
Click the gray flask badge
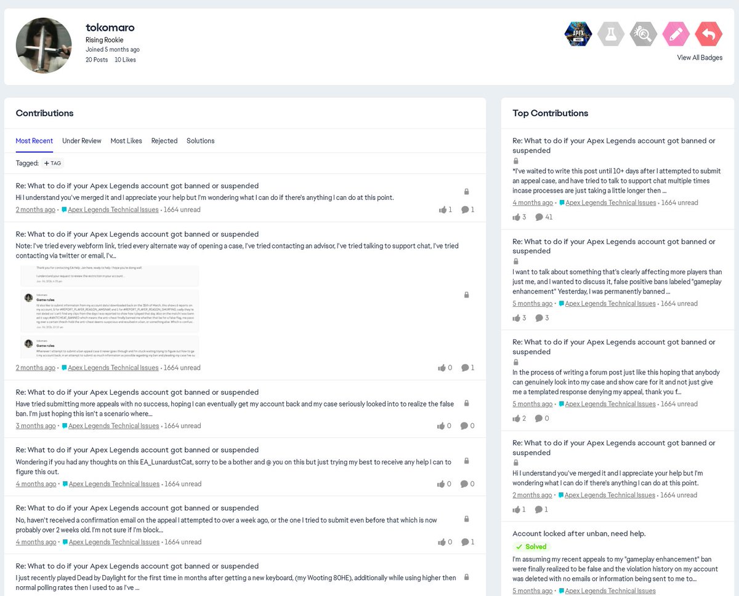611,34
